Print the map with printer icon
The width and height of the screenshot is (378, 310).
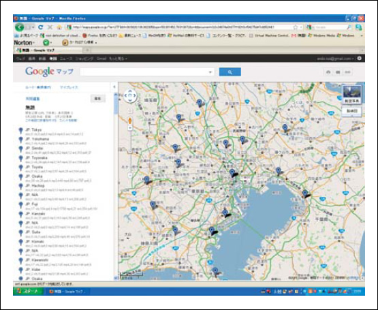tap(328, 72)
